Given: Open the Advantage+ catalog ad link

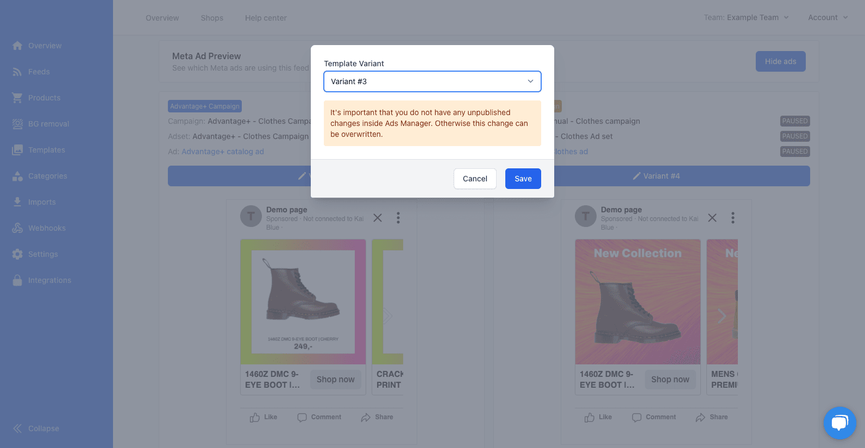Looking at the screenshot, I should point(223,152).
